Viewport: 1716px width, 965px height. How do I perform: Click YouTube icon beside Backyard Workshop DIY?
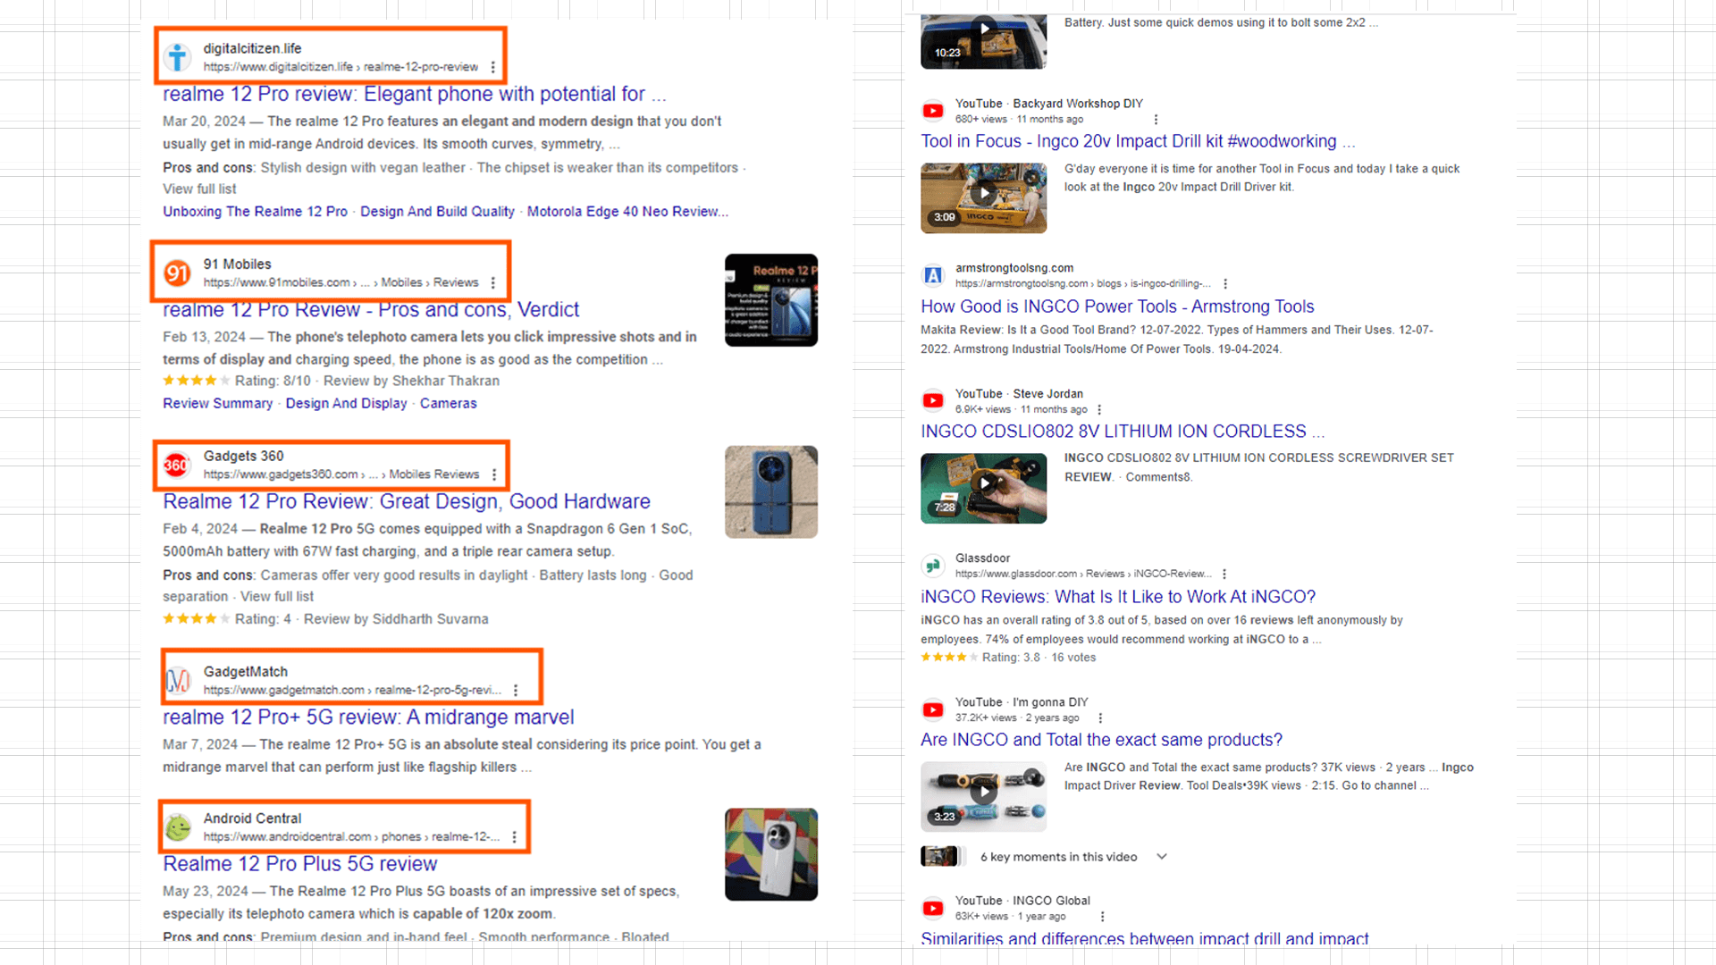click(x=933, y=111)
